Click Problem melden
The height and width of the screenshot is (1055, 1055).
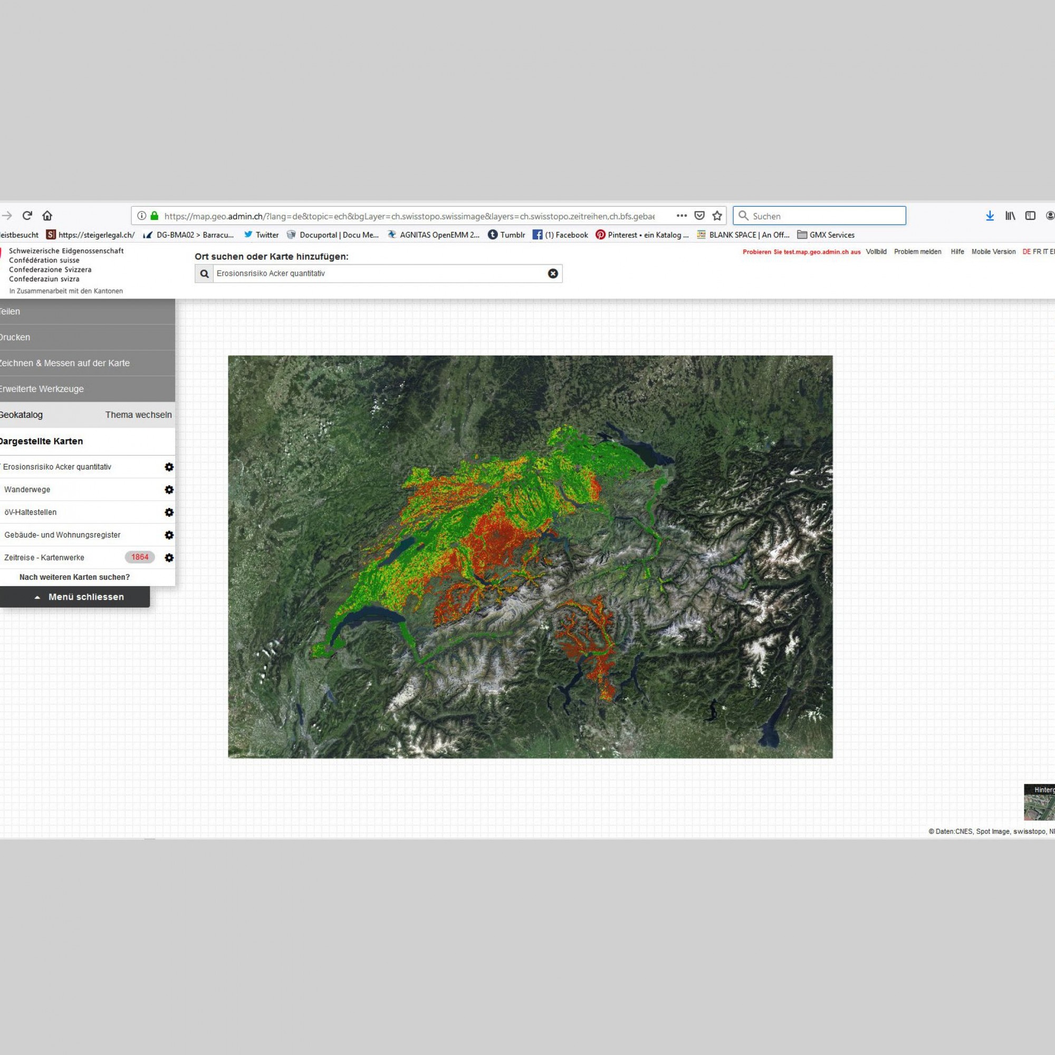(x=917, y=252)
